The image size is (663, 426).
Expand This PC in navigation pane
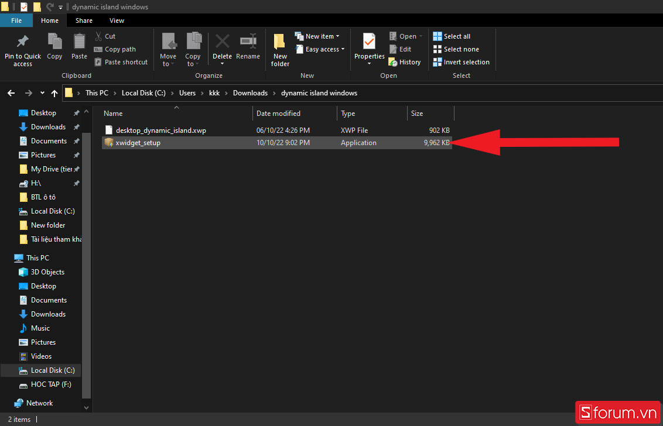coord(8,258)
